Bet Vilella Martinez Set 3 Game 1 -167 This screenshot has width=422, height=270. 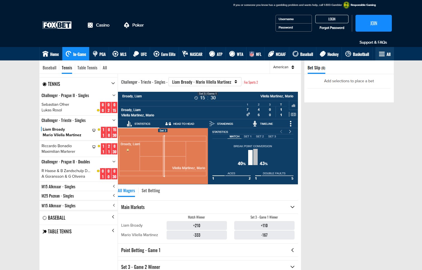264,235
